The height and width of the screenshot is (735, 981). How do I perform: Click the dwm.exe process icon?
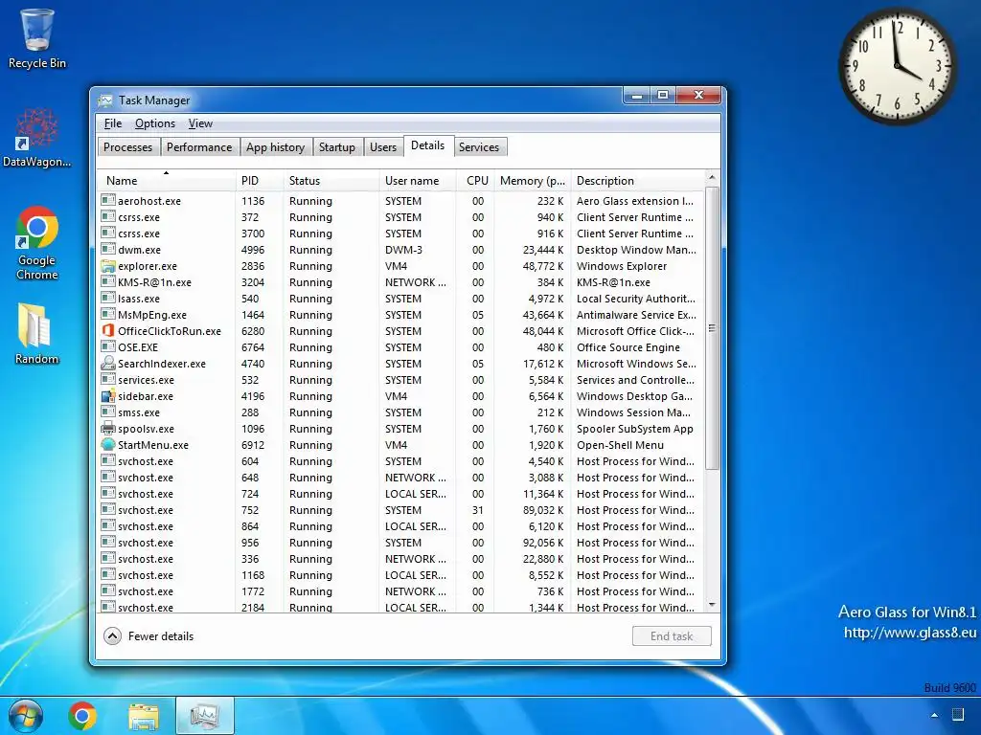108,250
